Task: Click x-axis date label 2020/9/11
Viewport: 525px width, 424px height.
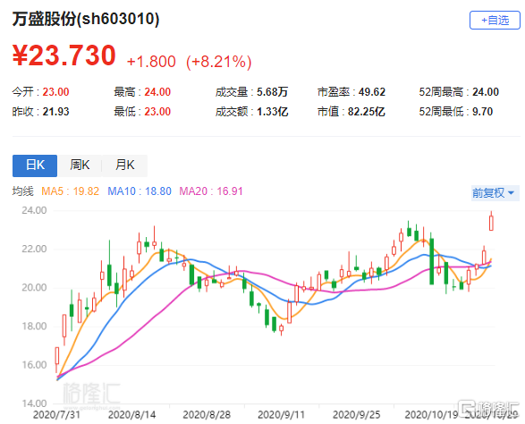Action: pyautogui.click(x=281, y=415)
